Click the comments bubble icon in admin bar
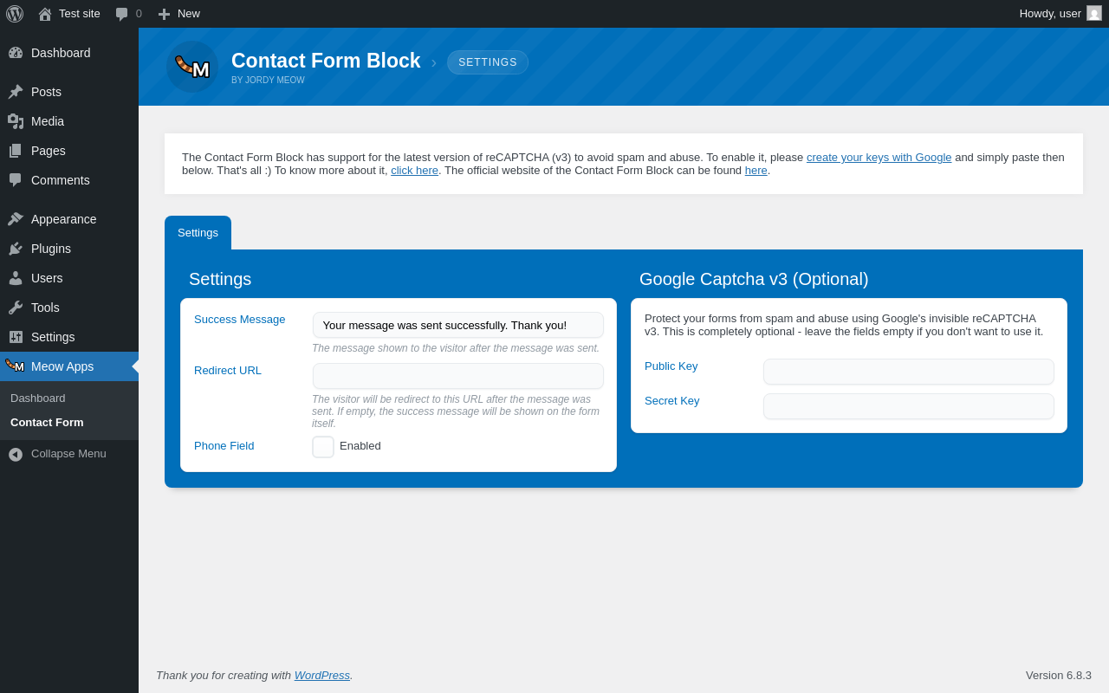Viewport: 1109px width, 693px height. point(121,14)
